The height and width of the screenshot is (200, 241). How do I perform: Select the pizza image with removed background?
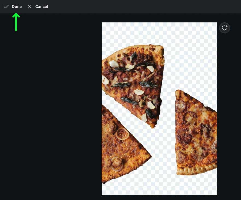pyautogui.click(x=159, y=109)
